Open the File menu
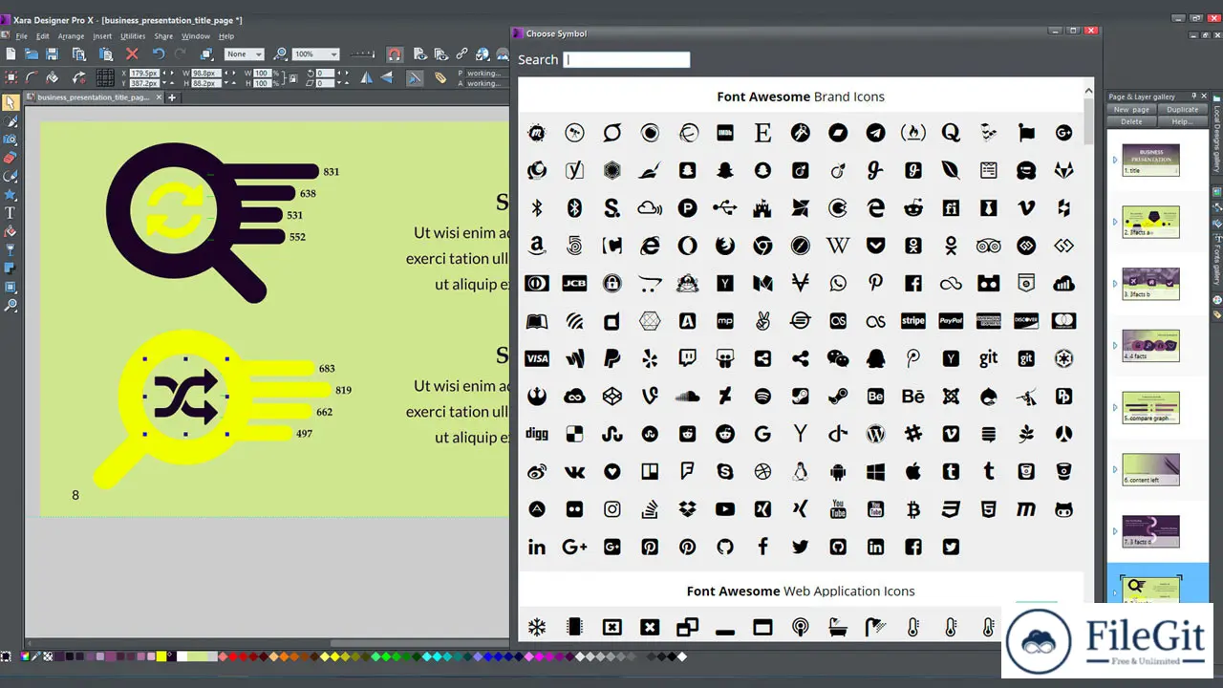The width and height of the screenshot is (1223, 688). pyautogui.click(x=21, y=36)
